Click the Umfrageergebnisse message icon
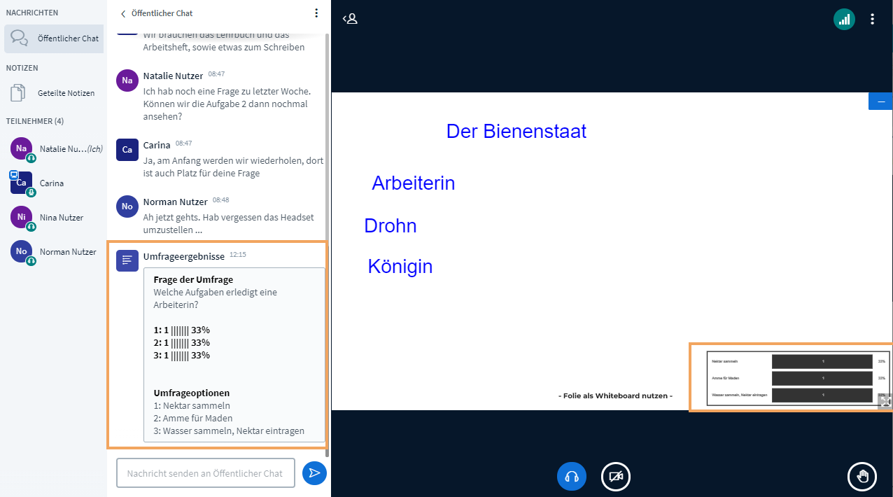The image size is (893, 497). 127,260
